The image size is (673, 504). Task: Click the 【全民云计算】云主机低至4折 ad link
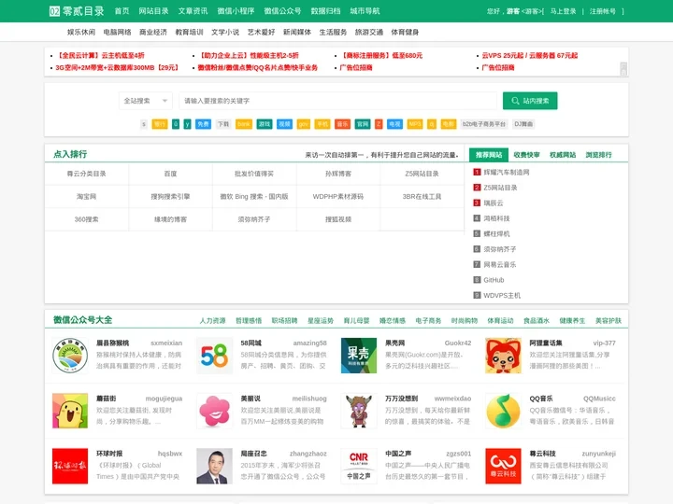point(100,55)
